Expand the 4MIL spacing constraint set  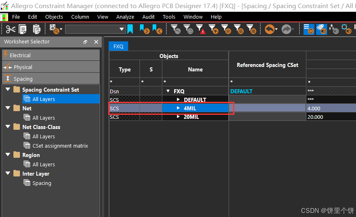(178, 108)
